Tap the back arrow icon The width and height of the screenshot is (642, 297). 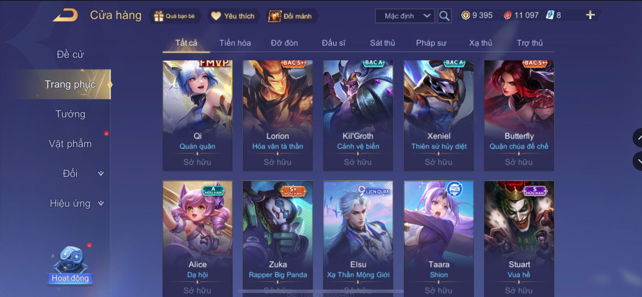(65, 15)
